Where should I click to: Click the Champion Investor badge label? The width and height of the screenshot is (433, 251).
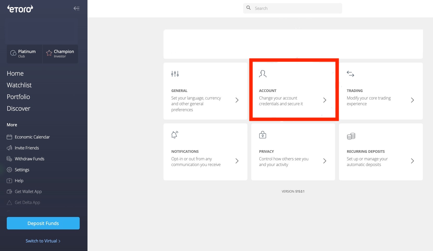(64, 53)
